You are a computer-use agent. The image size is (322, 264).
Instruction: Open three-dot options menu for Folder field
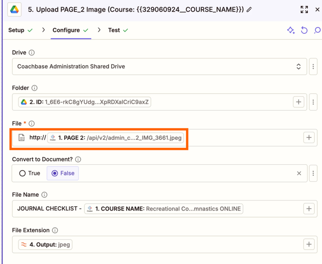click(x=313, y=102)
